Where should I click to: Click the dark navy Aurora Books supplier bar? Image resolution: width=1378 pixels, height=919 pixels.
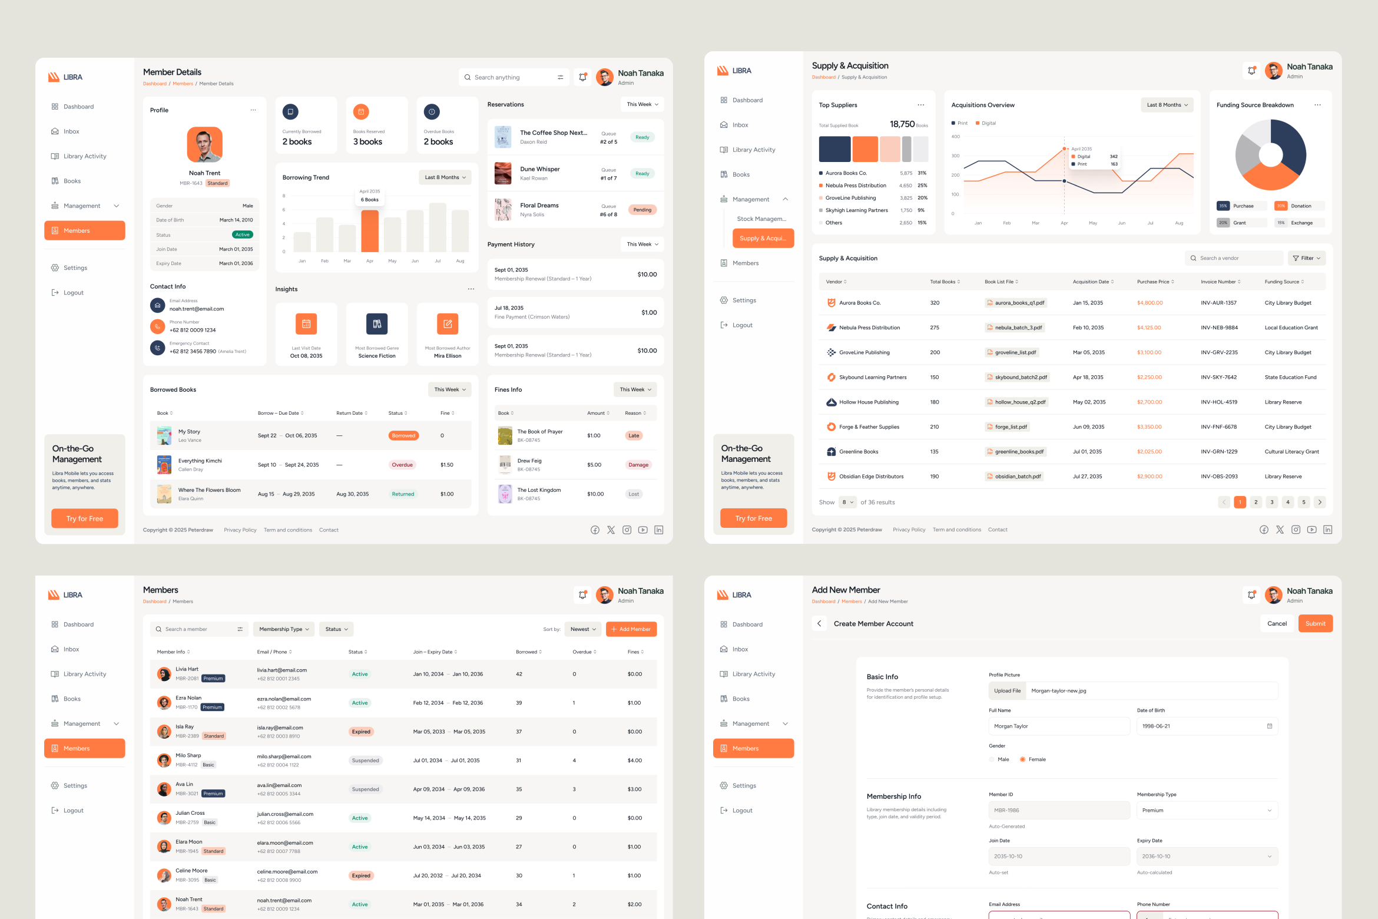coord(834,149)
